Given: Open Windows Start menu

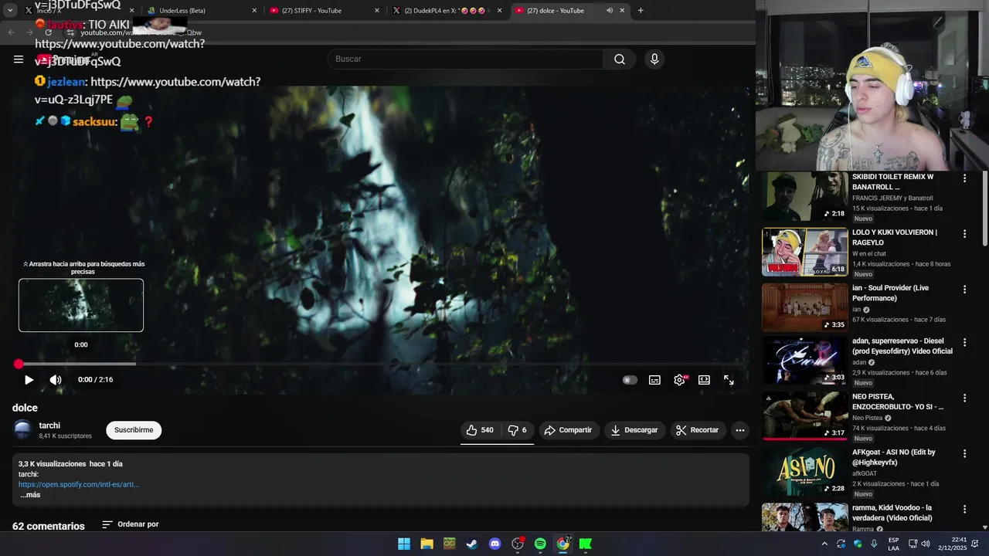Looking at the screenshot, I should coord(404,544).
